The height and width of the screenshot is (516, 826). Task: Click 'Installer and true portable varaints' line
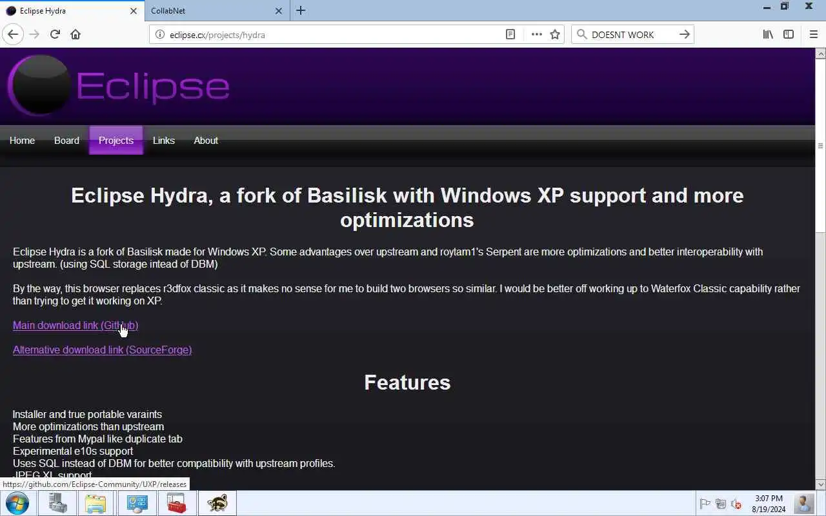click(87, 414)
